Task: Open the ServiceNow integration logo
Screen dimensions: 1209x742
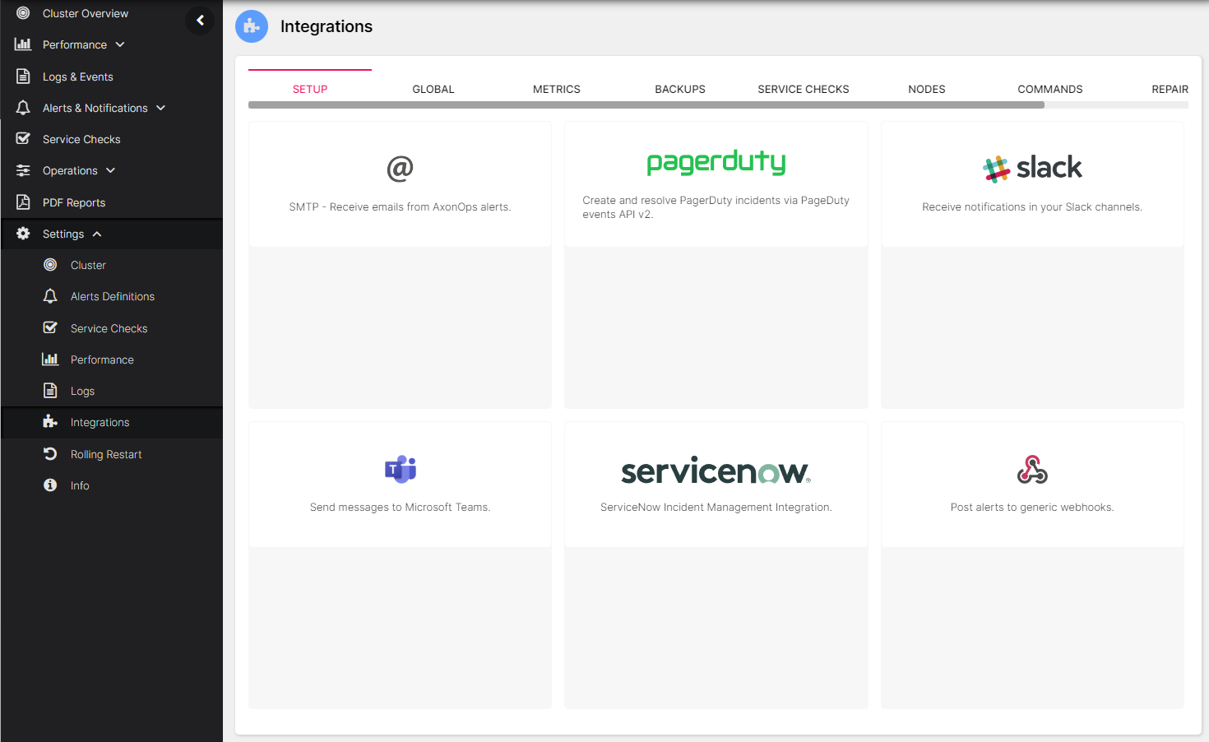Action: pos(716,471)
